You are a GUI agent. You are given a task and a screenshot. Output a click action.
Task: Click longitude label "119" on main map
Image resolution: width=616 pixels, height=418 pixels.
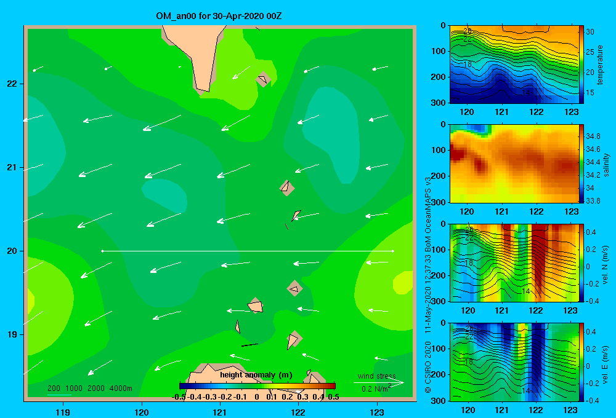point(63,412)
